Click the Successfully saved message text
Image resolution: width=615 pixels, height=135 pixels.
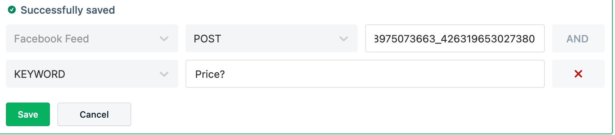pyautogui.click(x=68, y=10)
